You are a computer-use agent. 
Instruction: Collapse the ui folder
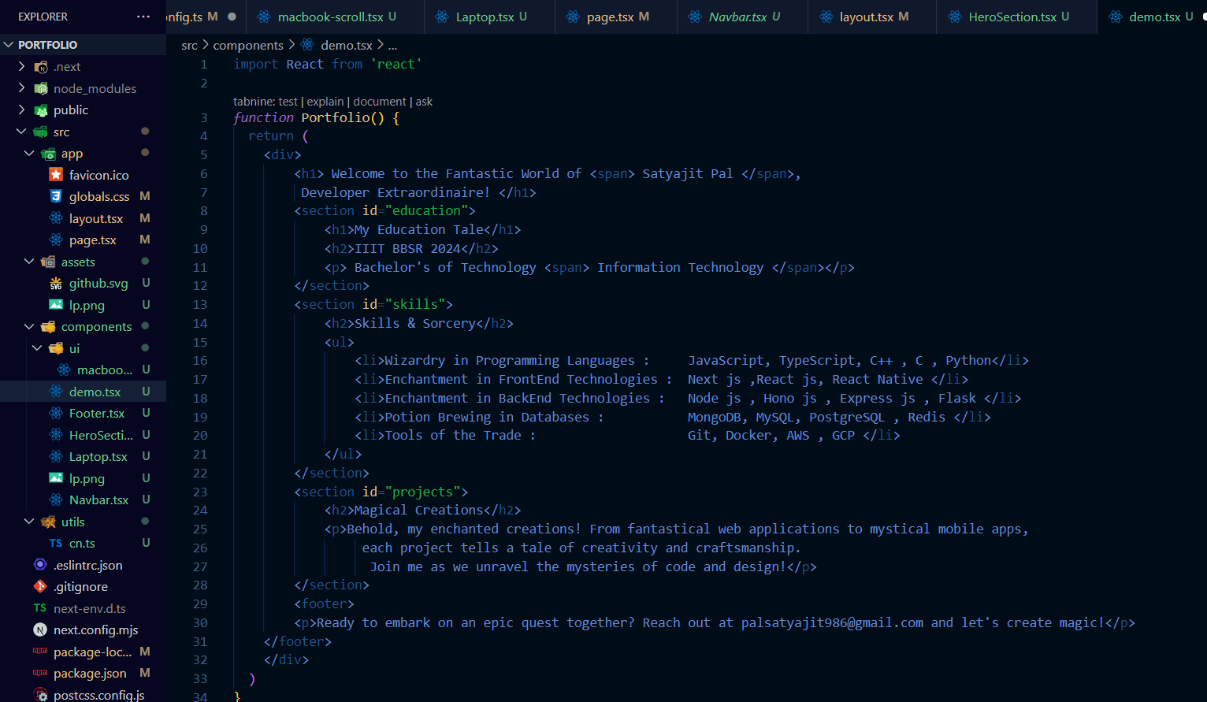pos(37,348)
